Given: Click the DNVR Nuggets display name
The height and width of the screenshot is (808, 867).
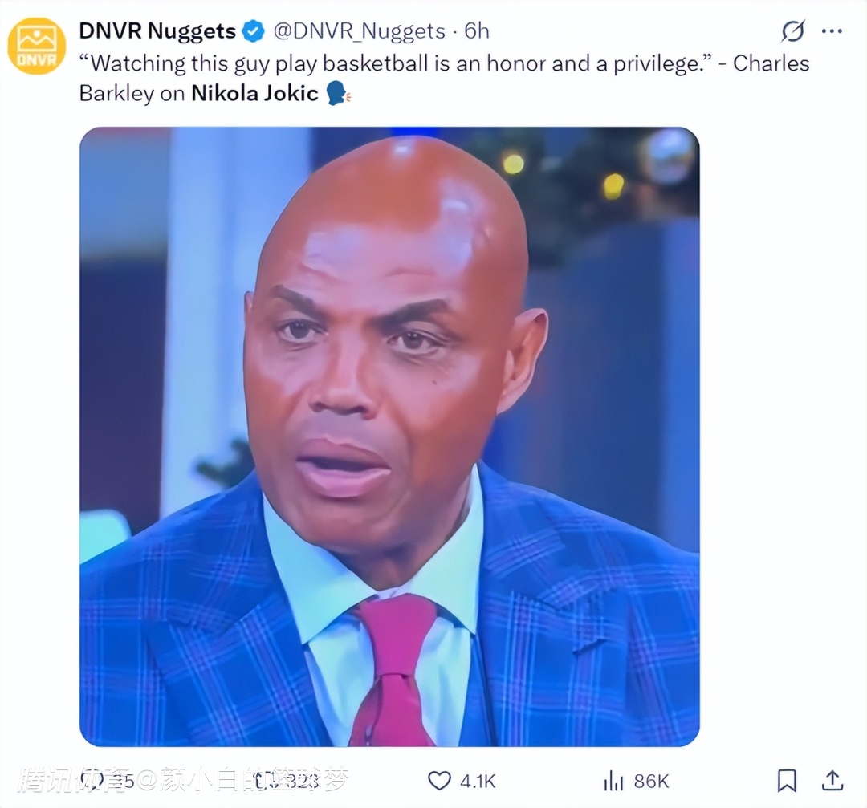Looking at the screenshot, I should coord(157,31).
